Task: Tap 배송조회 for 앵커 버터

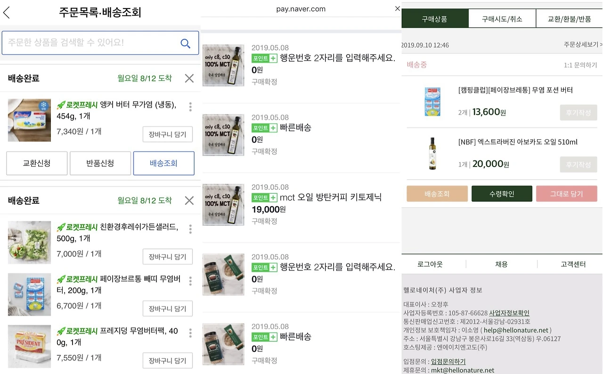Action: tap(163, 163)
